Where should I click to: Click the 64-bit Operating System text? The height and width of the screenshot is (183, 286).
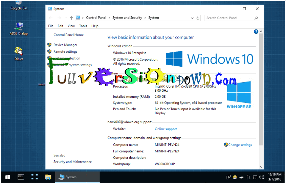188,103
